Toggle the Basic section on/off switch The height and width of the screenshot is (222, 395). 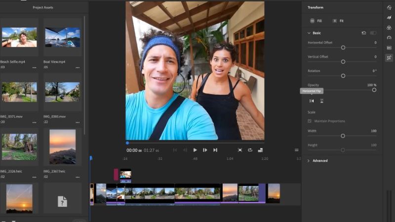click(373, 33)
